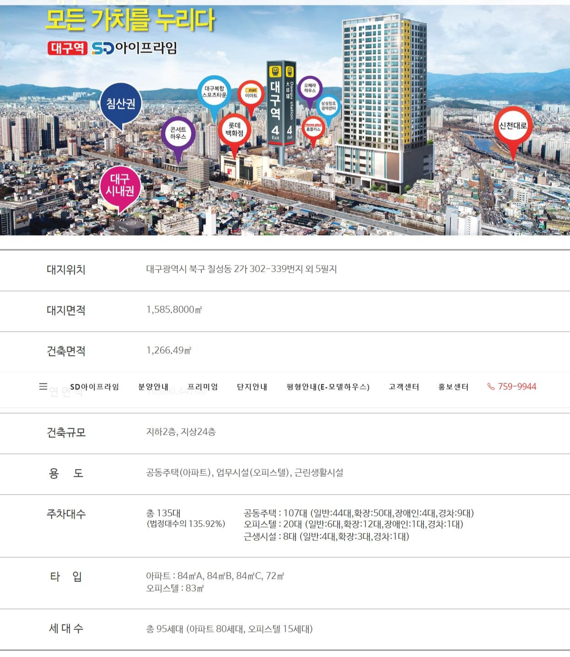Go to the 단지안내 menu

(252, 387)
